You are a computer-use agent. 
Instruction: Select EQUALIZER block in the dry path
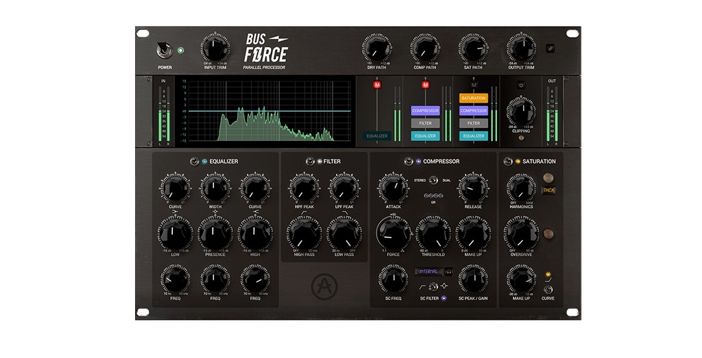pos(376,136)
